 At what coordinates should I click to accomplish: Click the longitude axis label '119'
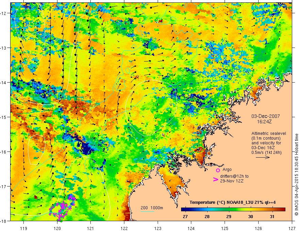24,228
